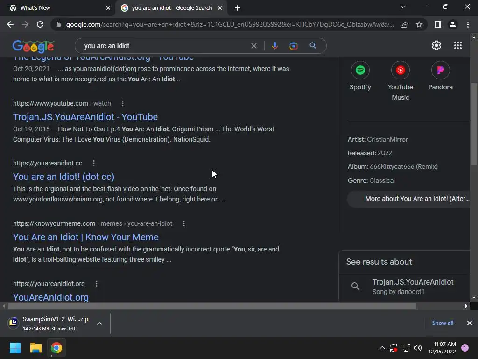This screenshot has height=359, width=478.
Task: Close the What's New tab
Action: (x=108, y=8)
